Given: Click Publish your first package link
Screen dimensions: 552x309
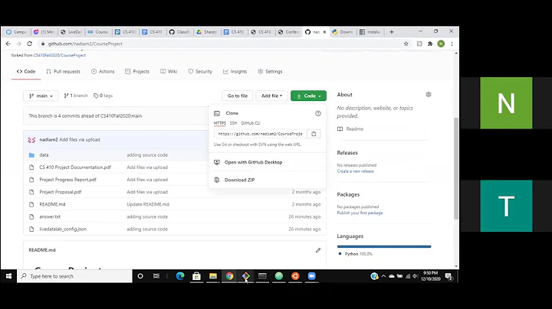Looking at the screenshot, I should coord(360,213).
